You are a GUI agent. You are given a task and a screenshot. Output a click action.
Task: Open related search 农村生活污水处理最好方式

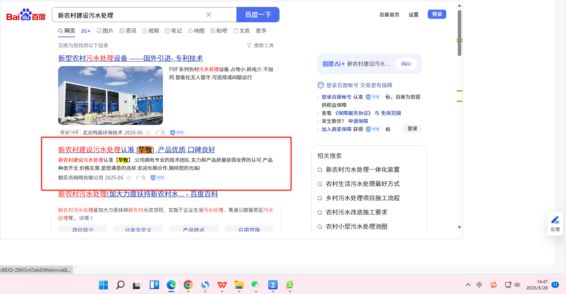362,184
